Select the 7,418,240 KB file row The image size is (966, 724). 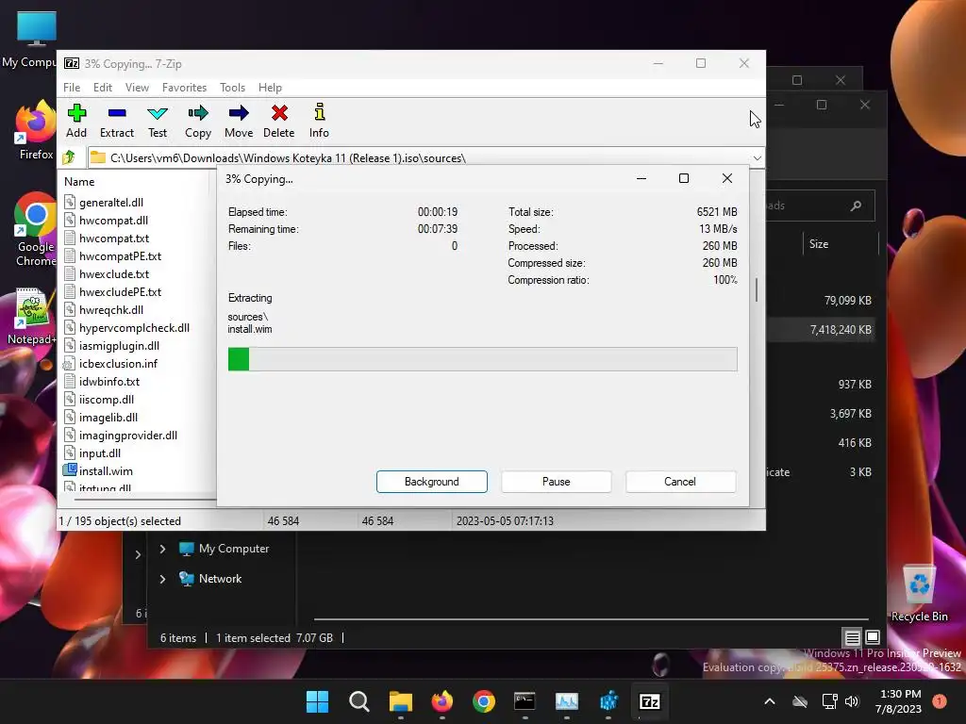click(x=821, y=329)
